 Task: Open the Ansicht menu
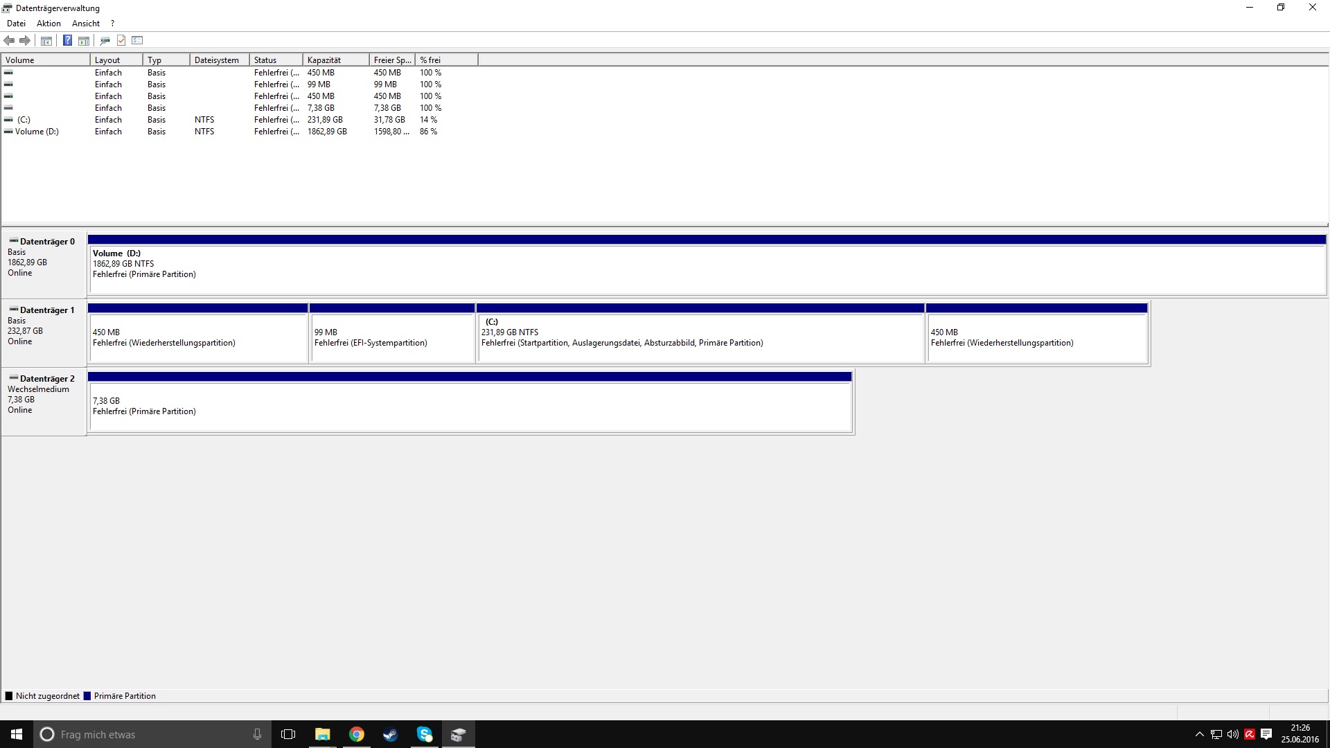tap(85, 24)
